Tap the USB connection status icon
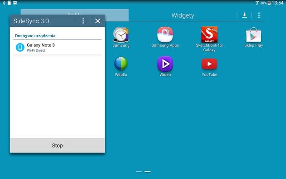Image resolution: width=286 pixels, height=179 pixels. (4, 3)
